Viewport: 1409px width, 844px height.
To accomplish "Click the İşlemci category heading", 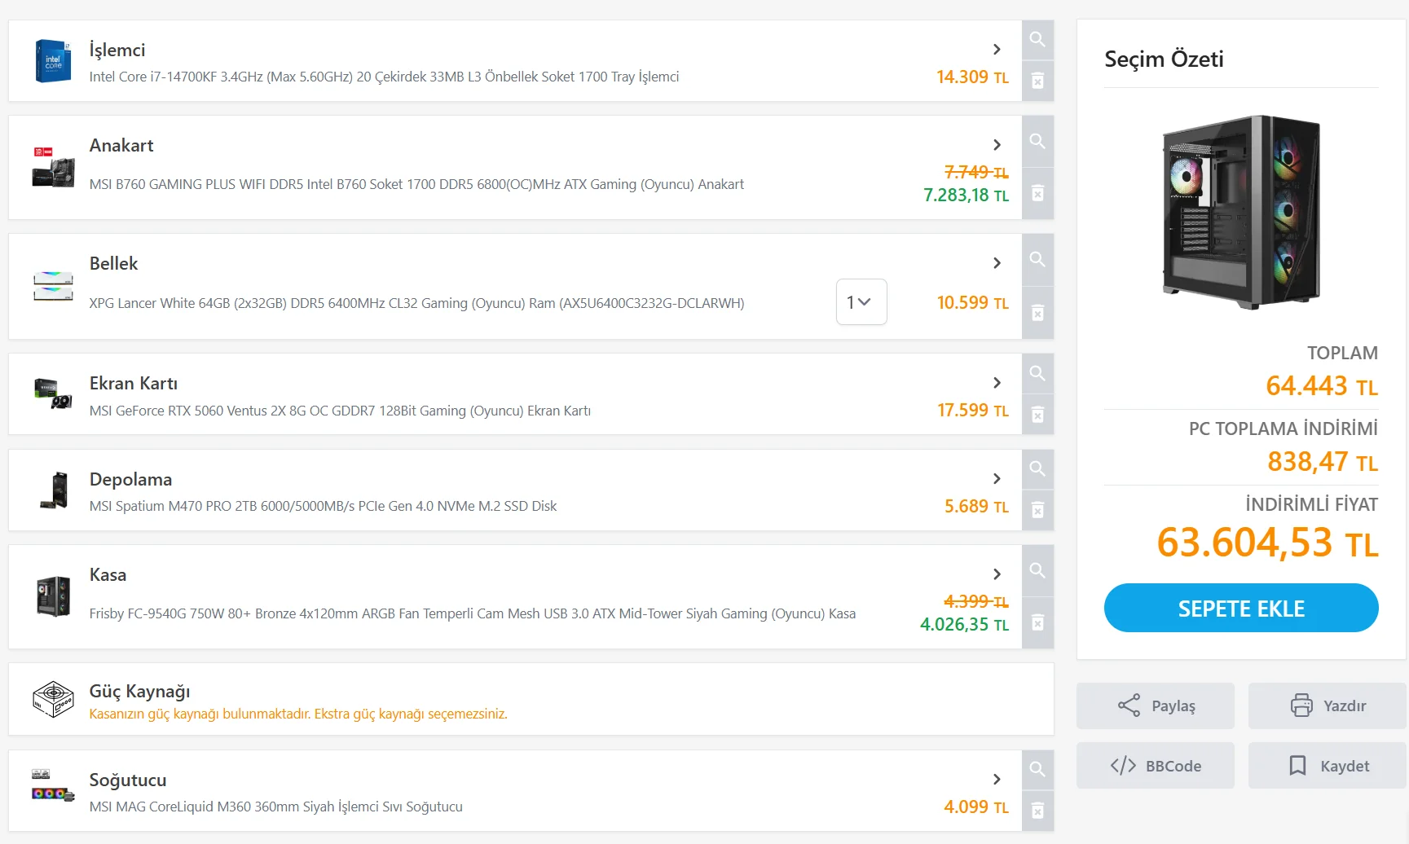I will pos(117,51).
